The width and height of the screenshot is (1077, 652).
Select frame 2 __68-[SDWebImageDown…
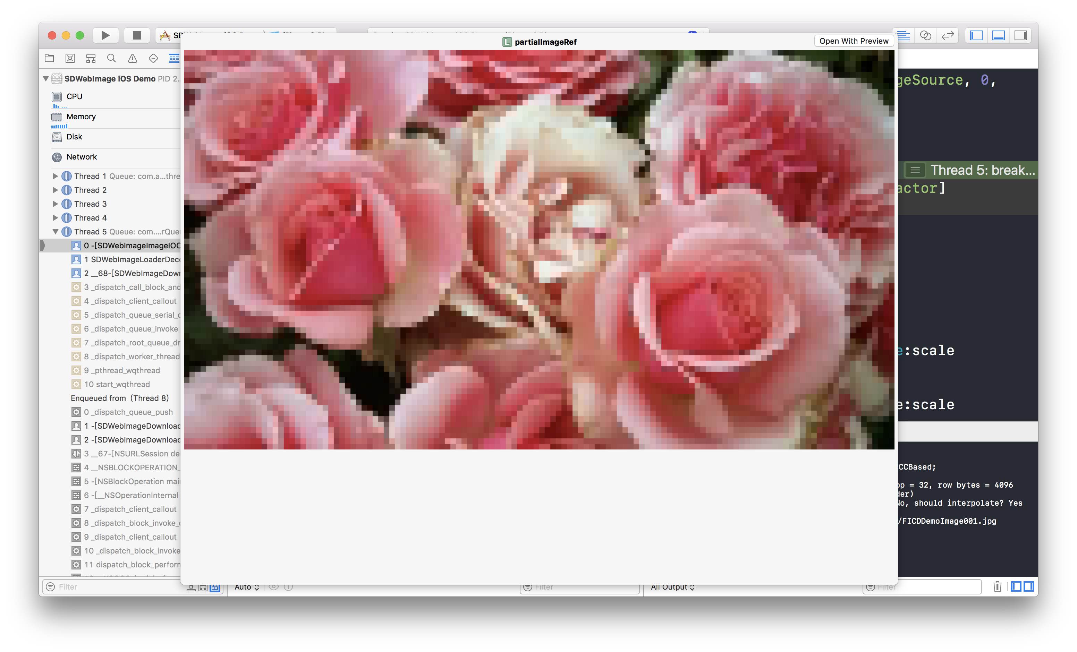(110, 274)
